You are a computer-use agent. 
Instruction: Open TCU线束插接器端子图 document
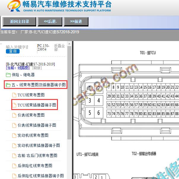[37, 105]
